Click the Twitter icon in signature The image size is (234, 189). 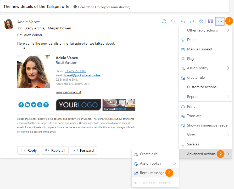click(x=34, y=105)
